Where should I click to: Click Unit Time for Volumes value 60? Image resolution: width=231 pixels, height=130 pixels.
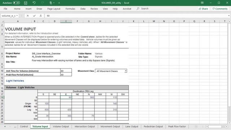tap(66, 71)
